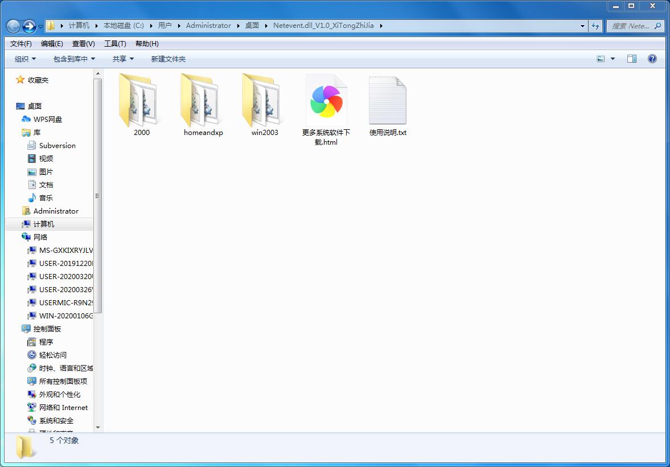Select the 更多系统软件下载.html file icon
The image size is (670, 467).
click(x=326, y=100)
